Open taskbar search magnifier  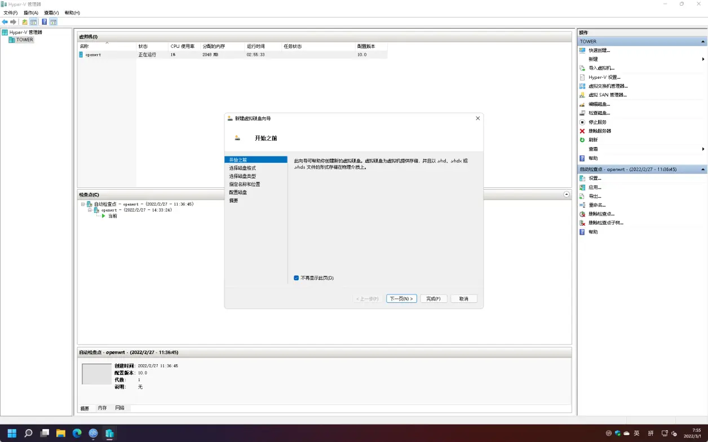pyautogui.click(x=28, y=433)
